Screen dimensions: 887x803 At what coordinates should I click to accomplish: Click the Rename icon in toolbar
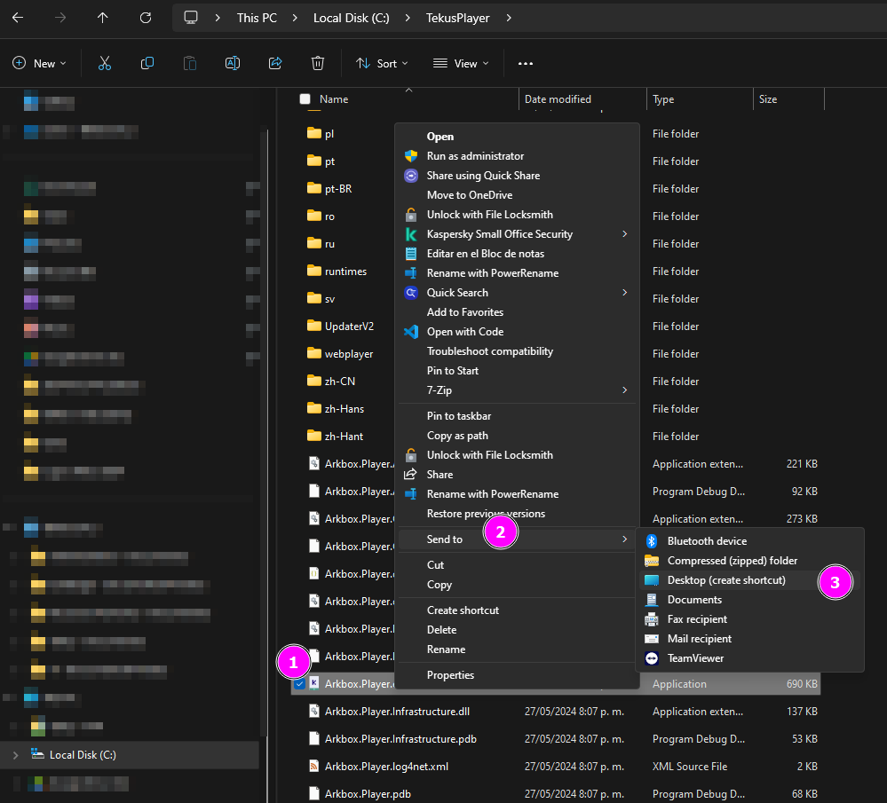click(232, 63)
